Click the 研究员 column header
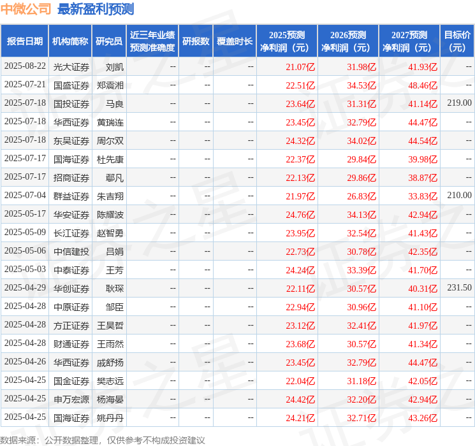Viewport: 475px width, 446px height. (x=109, y=41)
